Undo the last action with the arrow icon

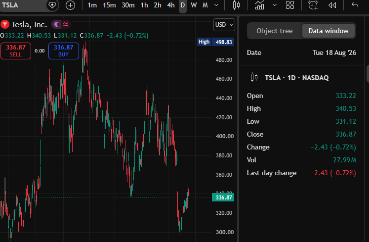tap(355, 5)
